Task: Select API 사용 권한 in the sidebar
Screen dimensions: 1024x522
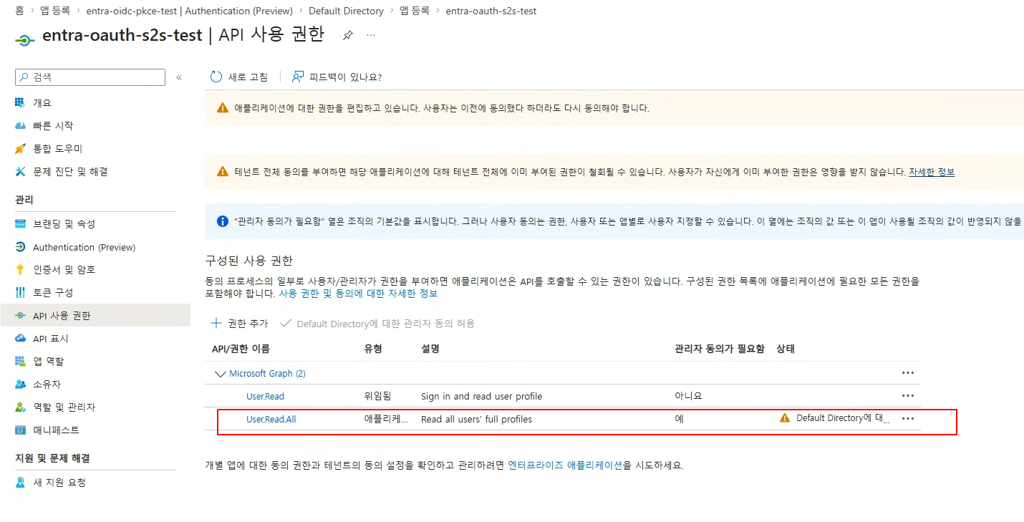Action: click(x=95, y=316)
